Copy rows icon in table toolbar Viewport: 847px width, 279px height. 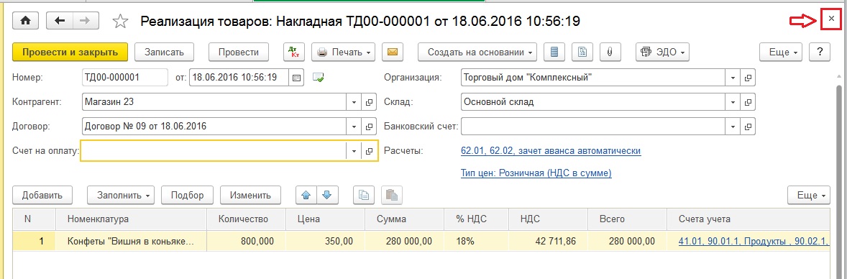click(x=364, y=195)
